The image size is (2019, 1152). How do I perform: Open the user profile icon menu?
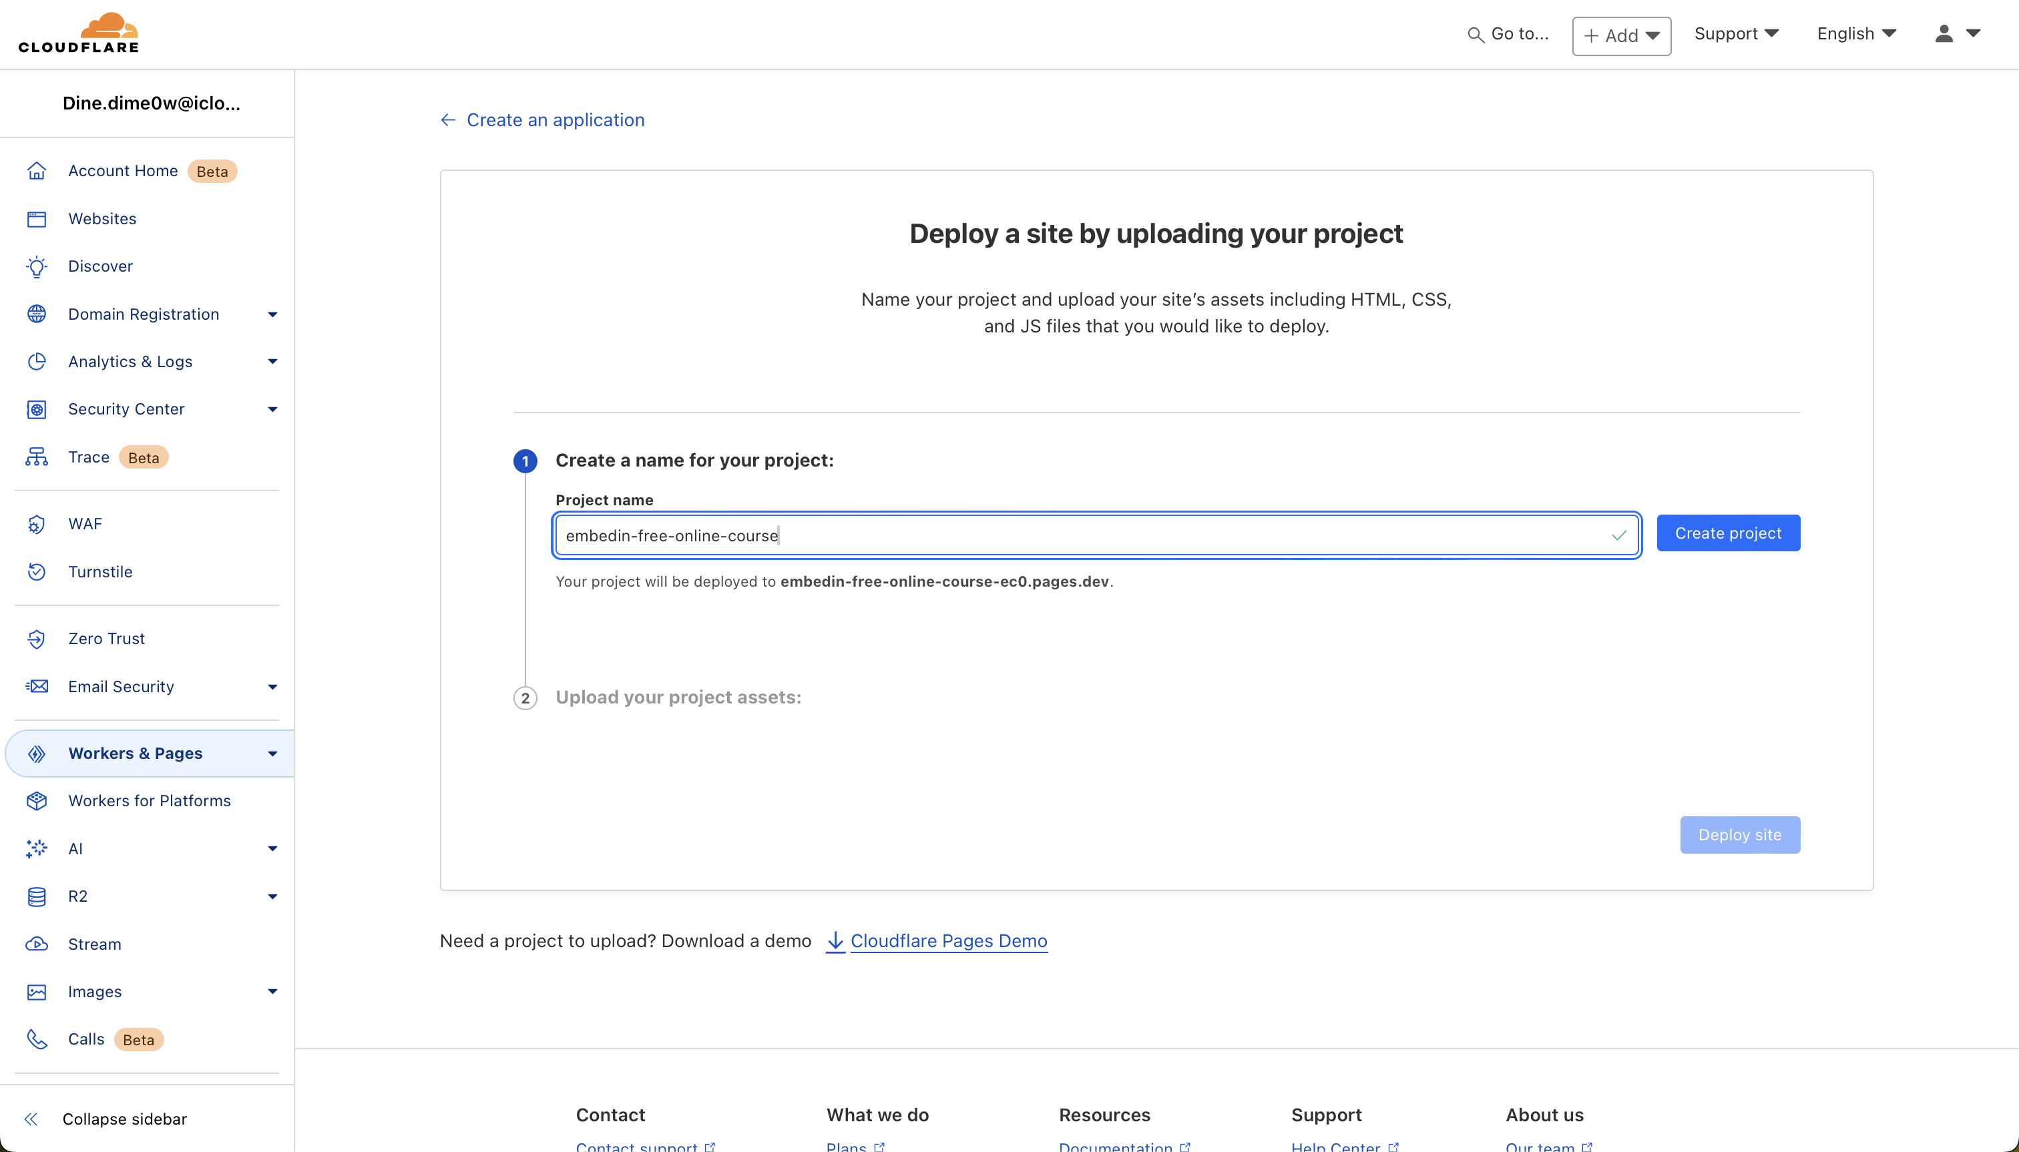1956,33
